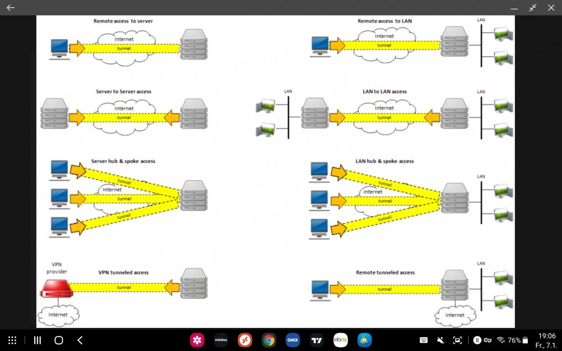
Task: Click the 'Remote tunneled access' title
Action: pos(386,272)
